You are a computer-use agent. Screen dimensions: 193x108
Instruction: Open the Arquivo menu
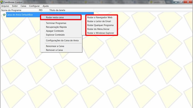coord(5,6)
